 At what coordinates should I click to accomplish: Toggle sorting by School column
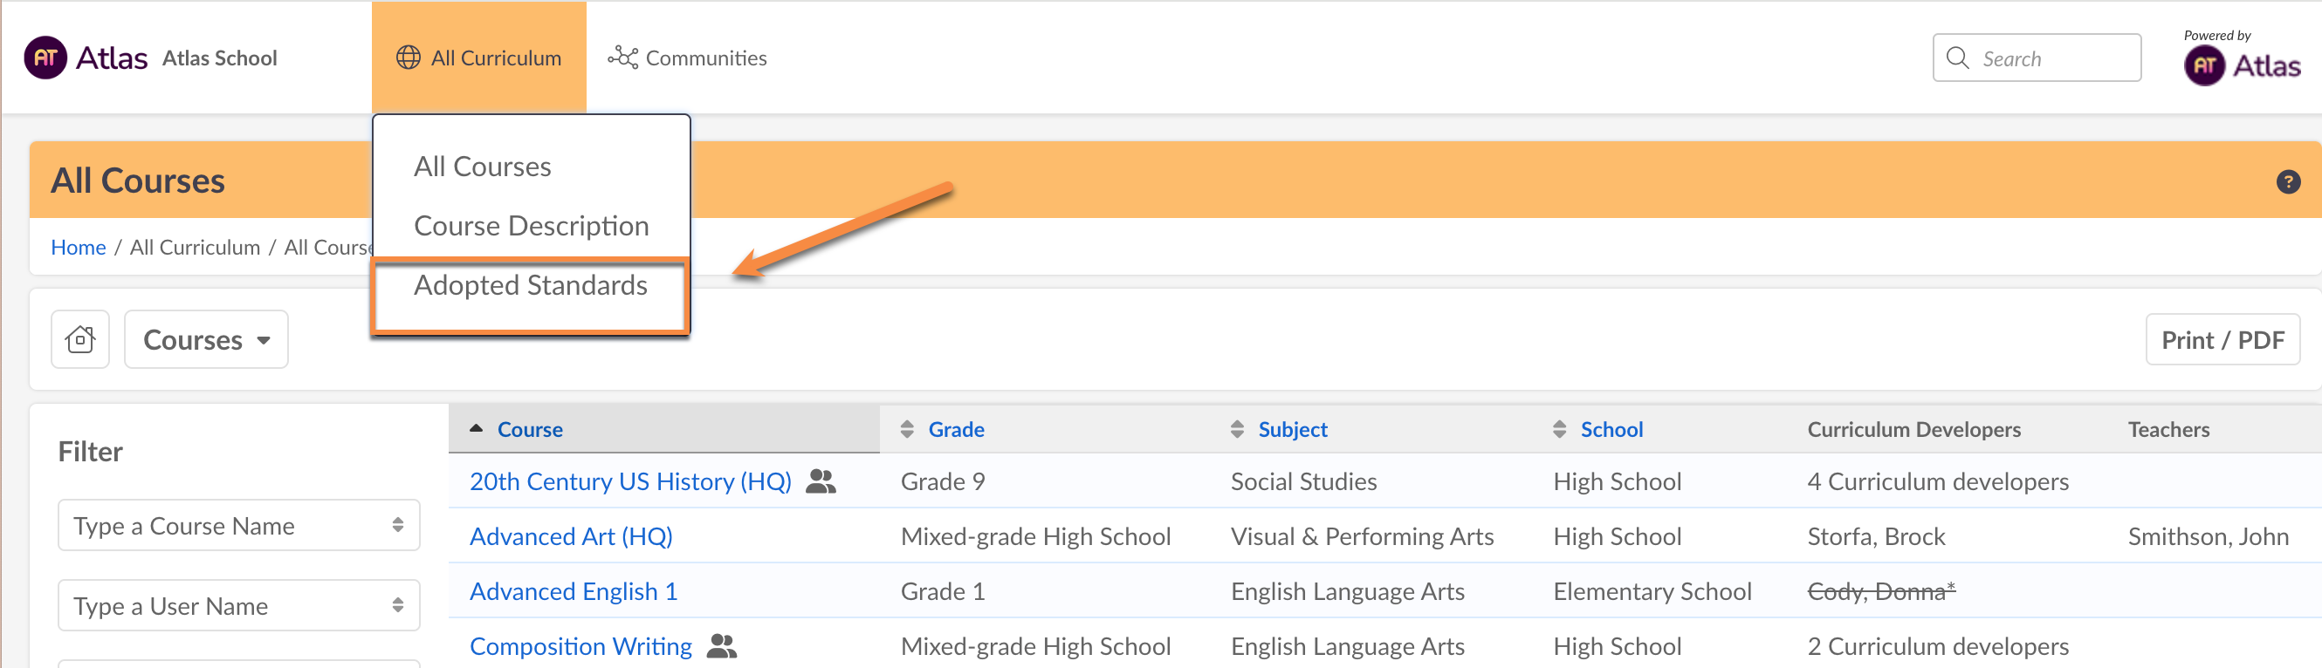[1559, 429]
